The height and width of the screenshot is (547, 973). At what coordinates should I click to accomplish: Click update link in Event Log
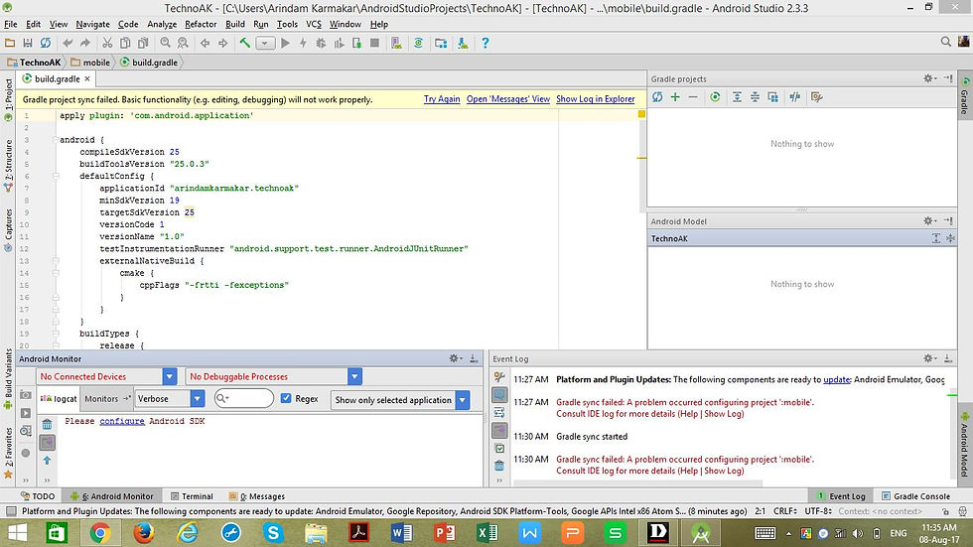point(836,379)
